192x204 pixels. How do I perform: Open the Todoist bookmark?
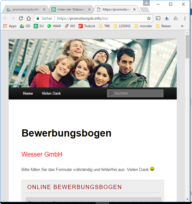(x=87, y=26)
